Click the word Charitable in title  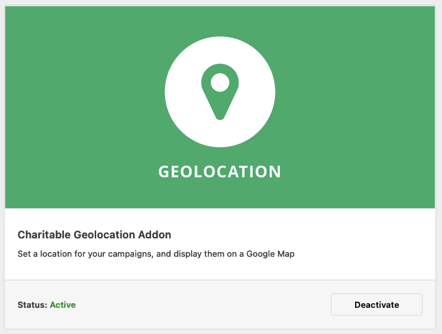44,234
